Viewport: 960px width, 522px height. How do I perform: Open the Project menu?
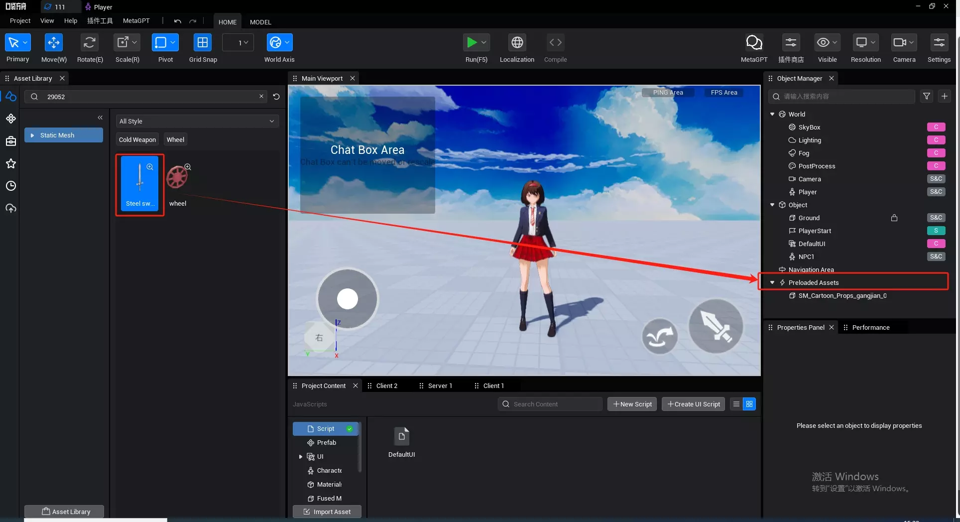20,21
